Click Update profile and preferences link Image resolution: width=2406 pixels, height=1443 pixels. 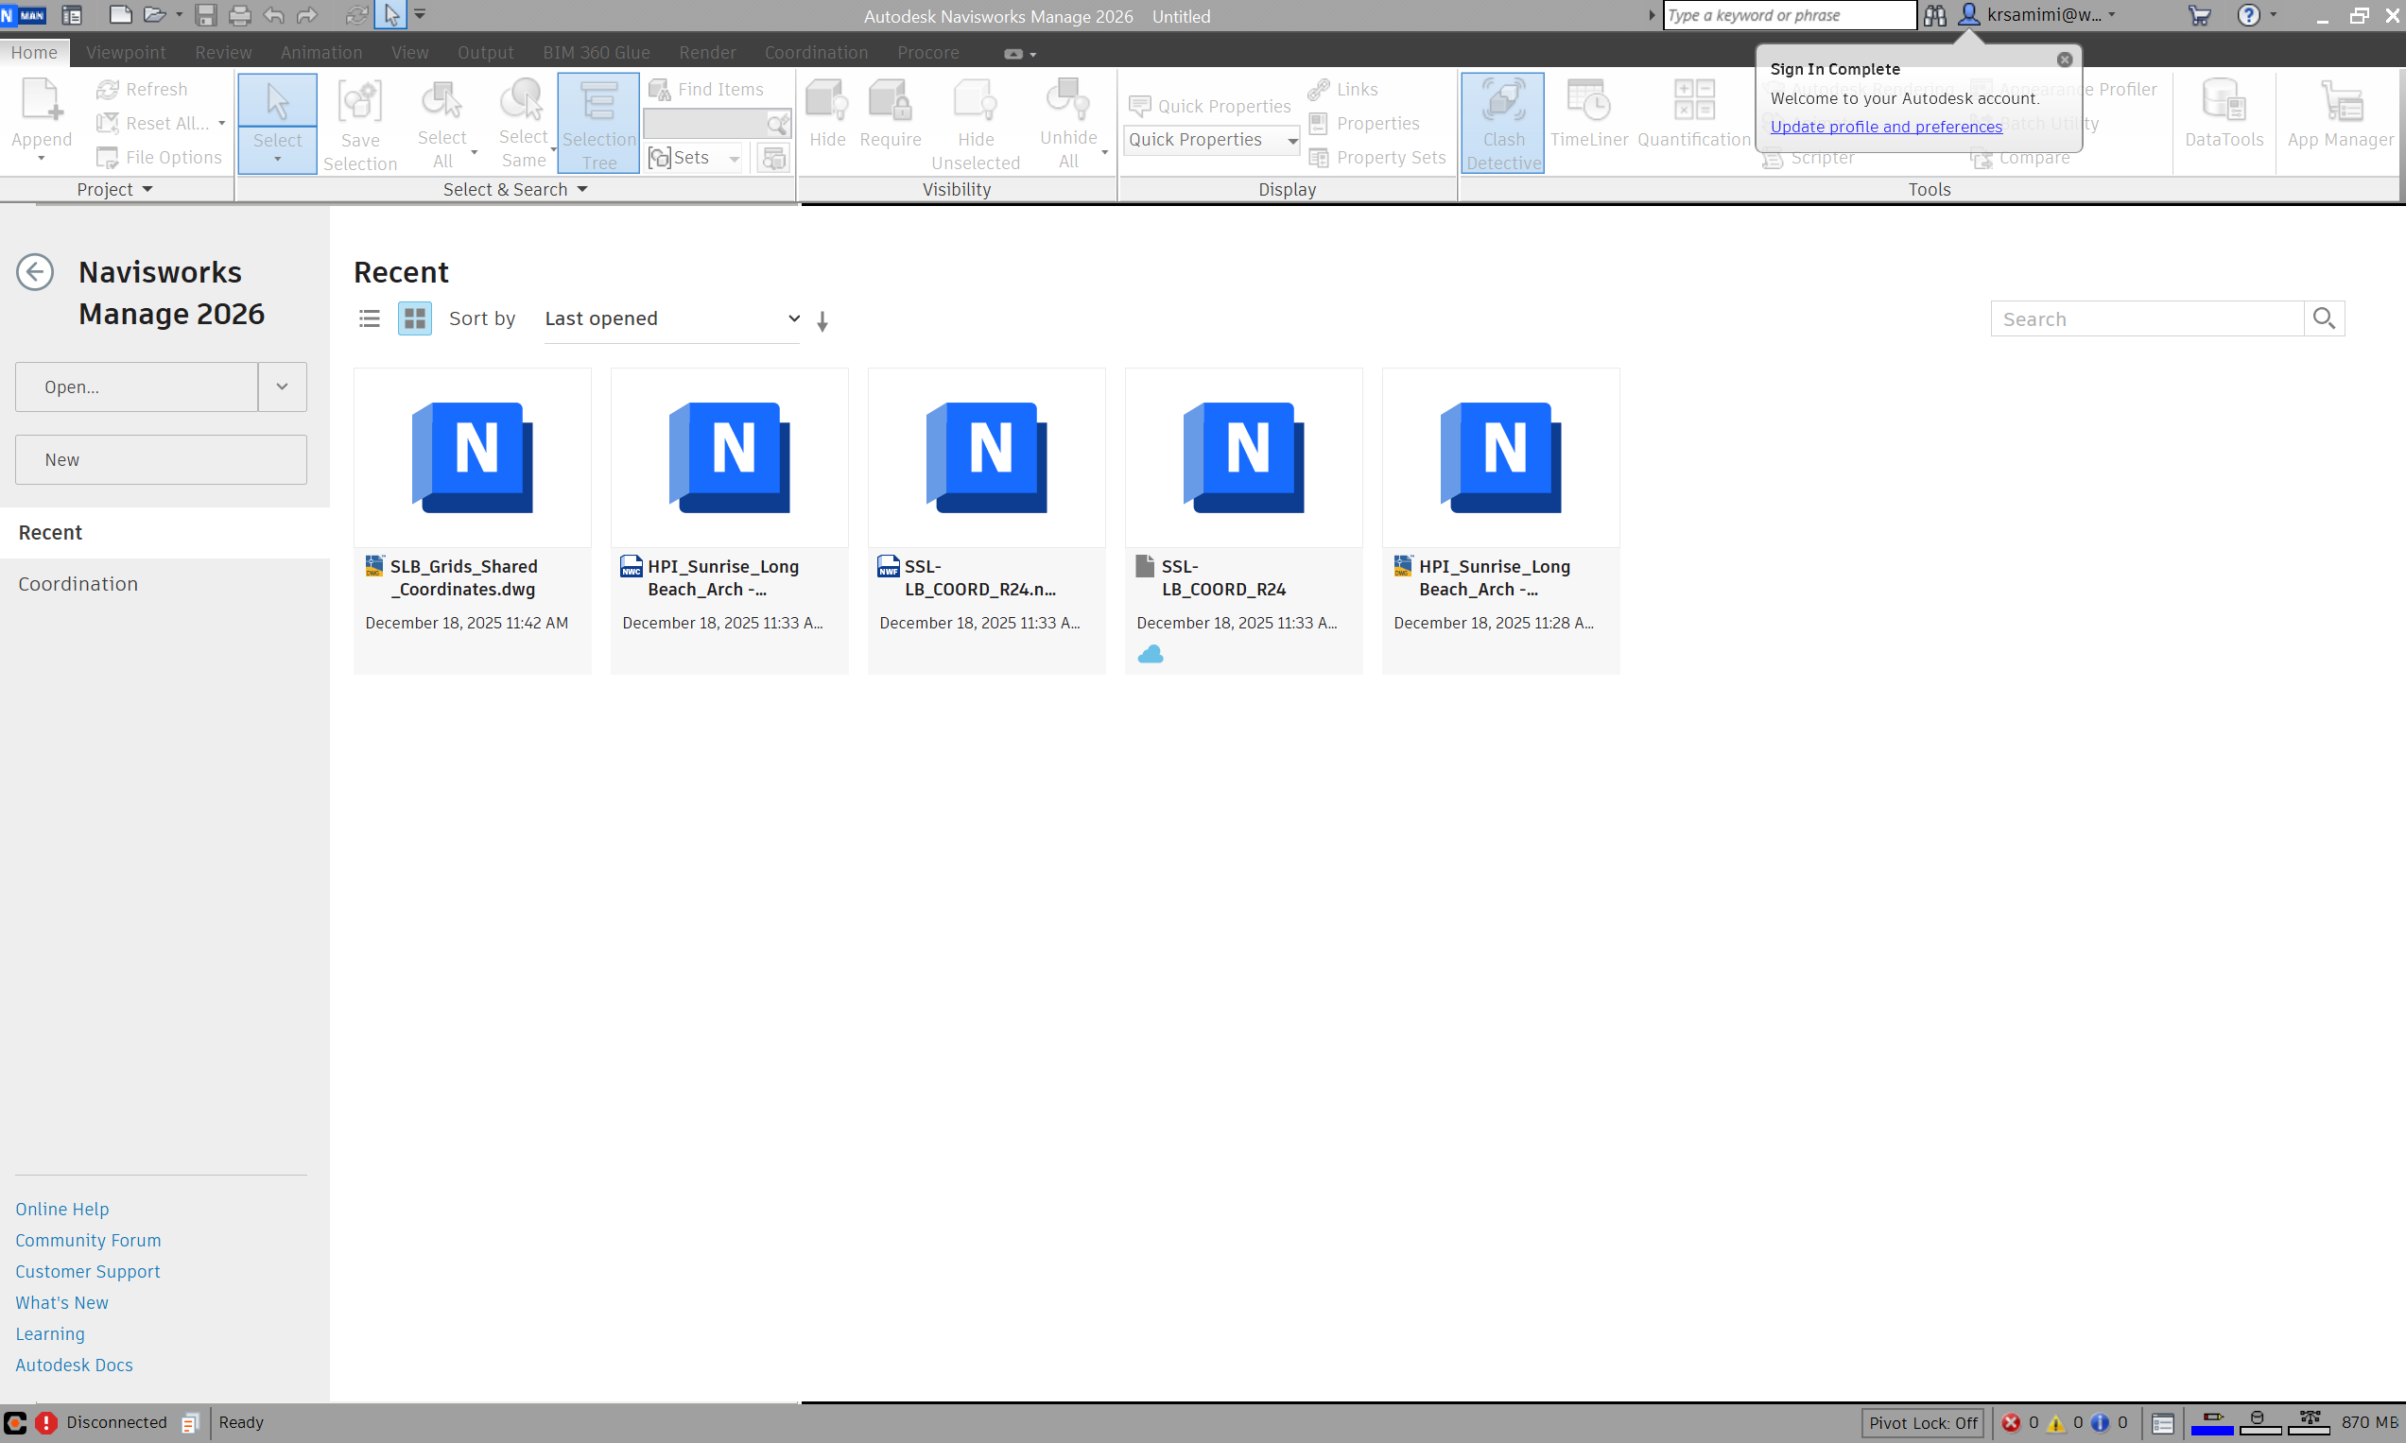click(x=1885, y=127)
